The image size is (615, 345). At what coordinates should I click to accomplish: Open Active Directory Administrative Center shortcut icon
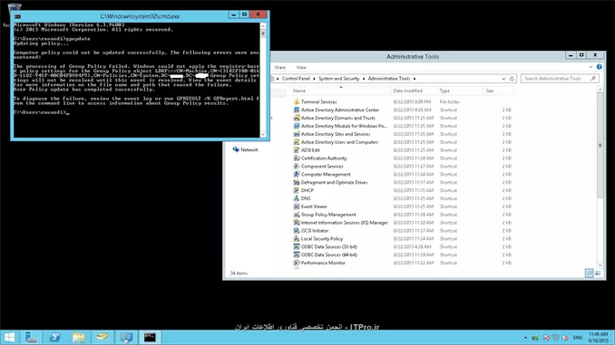coord(297,110)
